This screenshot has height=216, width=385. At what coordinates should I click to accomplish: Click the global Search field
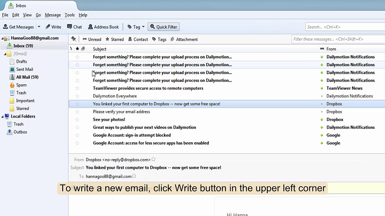click(x=345, y=27)
